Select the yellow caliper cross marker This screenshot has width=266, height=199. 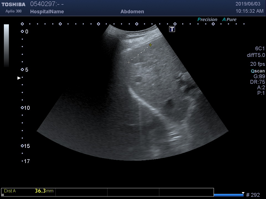(150, 45)
